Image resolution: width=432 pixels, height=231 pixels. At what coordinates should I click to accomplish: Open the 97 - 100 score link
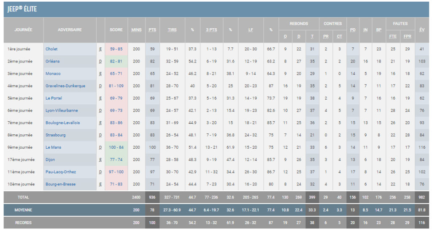click(x=116, y=172)
